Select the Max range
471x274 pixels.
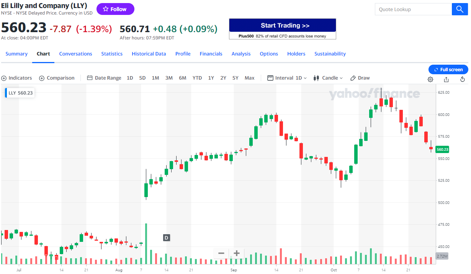(250, 78)
